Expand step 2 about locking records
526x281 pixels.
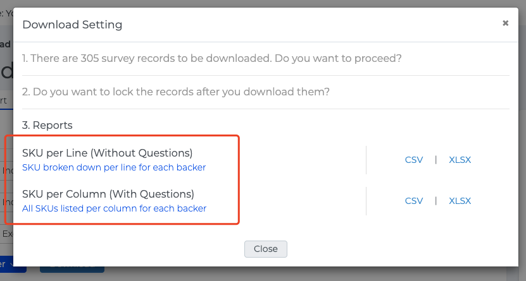click(176, 92)
